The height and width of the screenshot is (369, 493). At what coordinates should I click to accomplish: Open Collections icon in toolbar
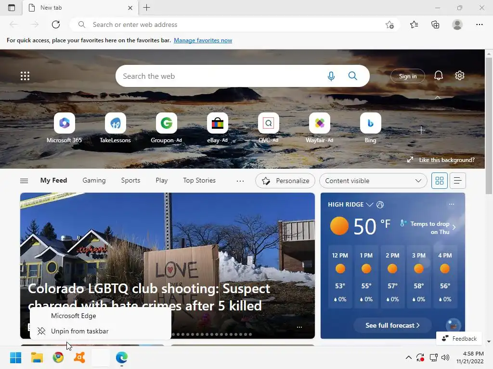click(435, 25)
